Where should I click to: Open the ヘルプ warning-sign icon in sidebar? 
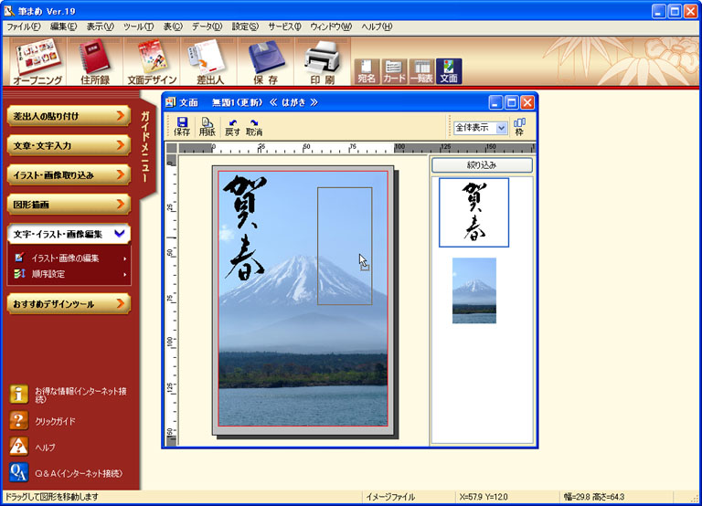click(x=18, y=447)
